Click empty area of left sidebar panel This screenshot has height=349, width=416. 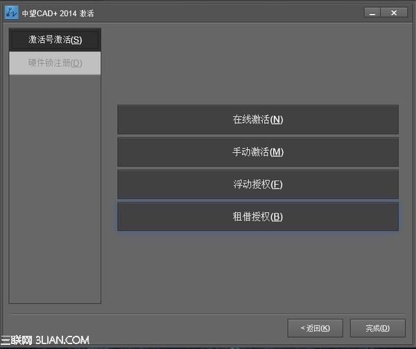click(x=55, y=189)
